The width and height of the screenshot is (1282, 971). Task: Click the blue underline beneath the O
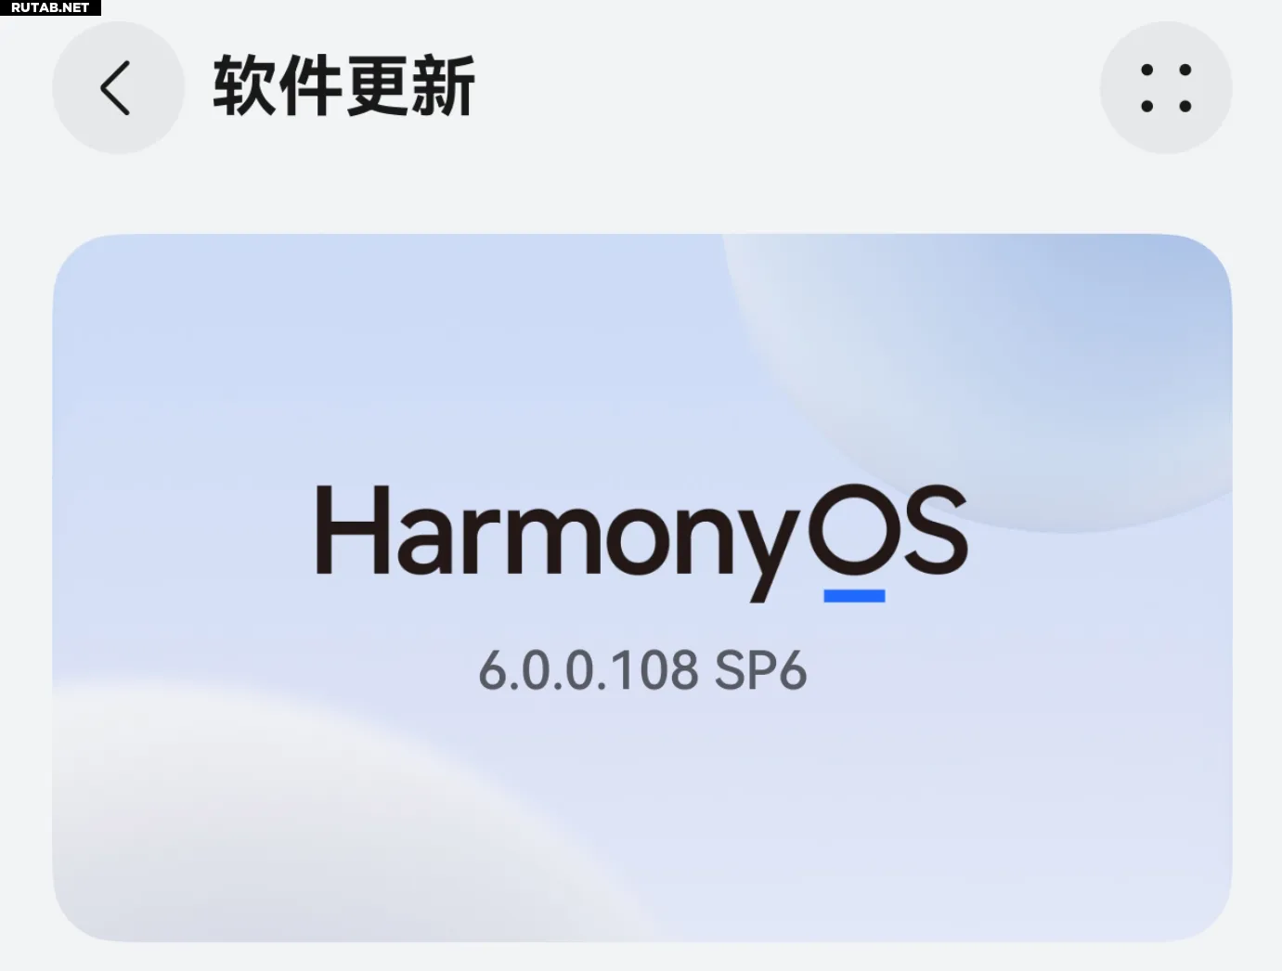tap(854, 596)
